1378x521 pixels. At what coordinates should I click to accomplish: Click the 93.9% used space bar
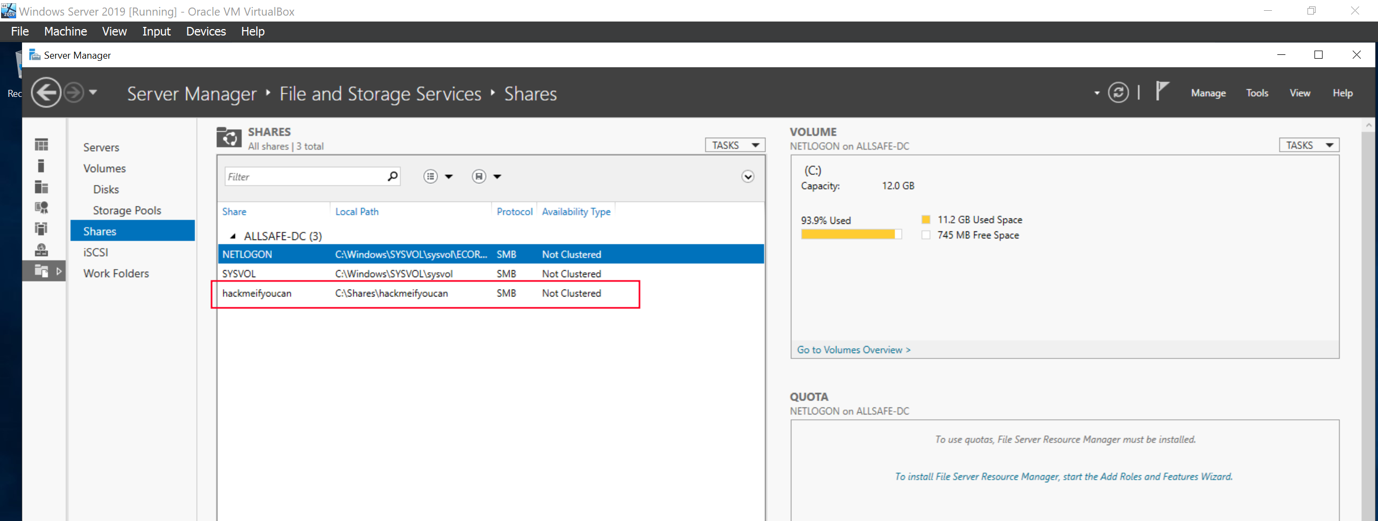pos(851,234)
